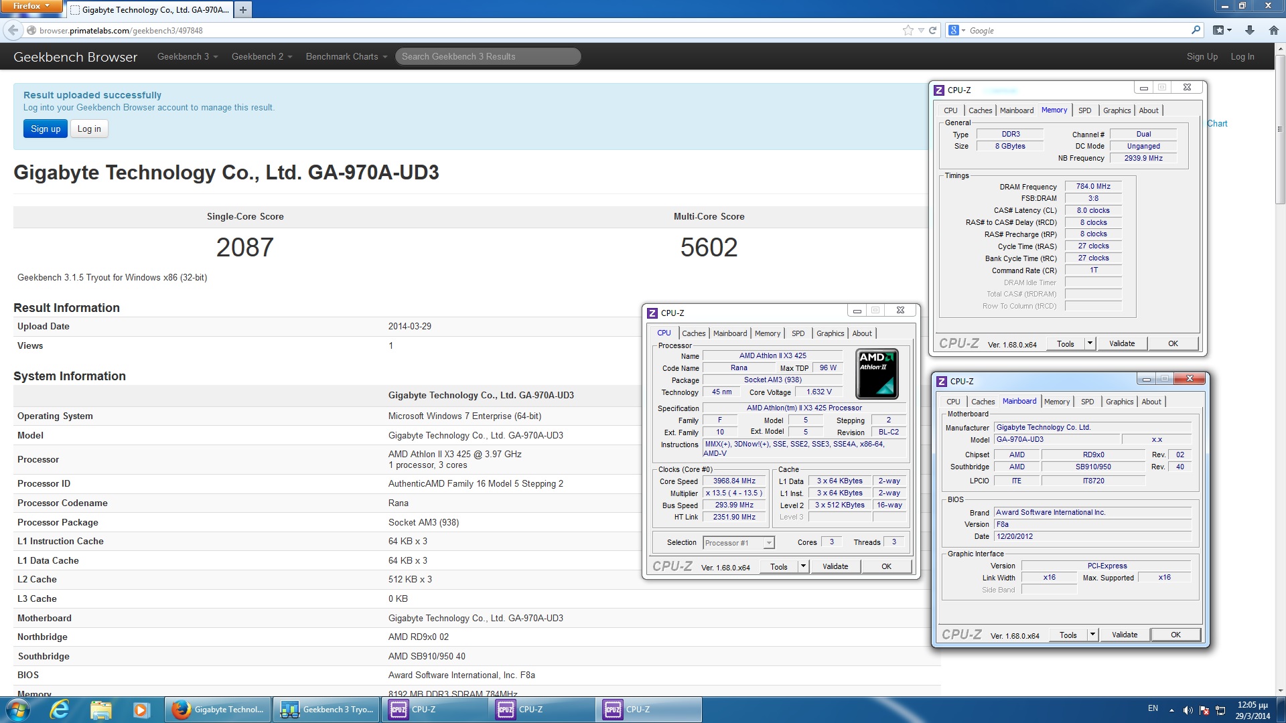Viewport: 1286px width, 723px height.
Task: Open the Processor #1 selection combo box
Action: (x=739, y=543)
